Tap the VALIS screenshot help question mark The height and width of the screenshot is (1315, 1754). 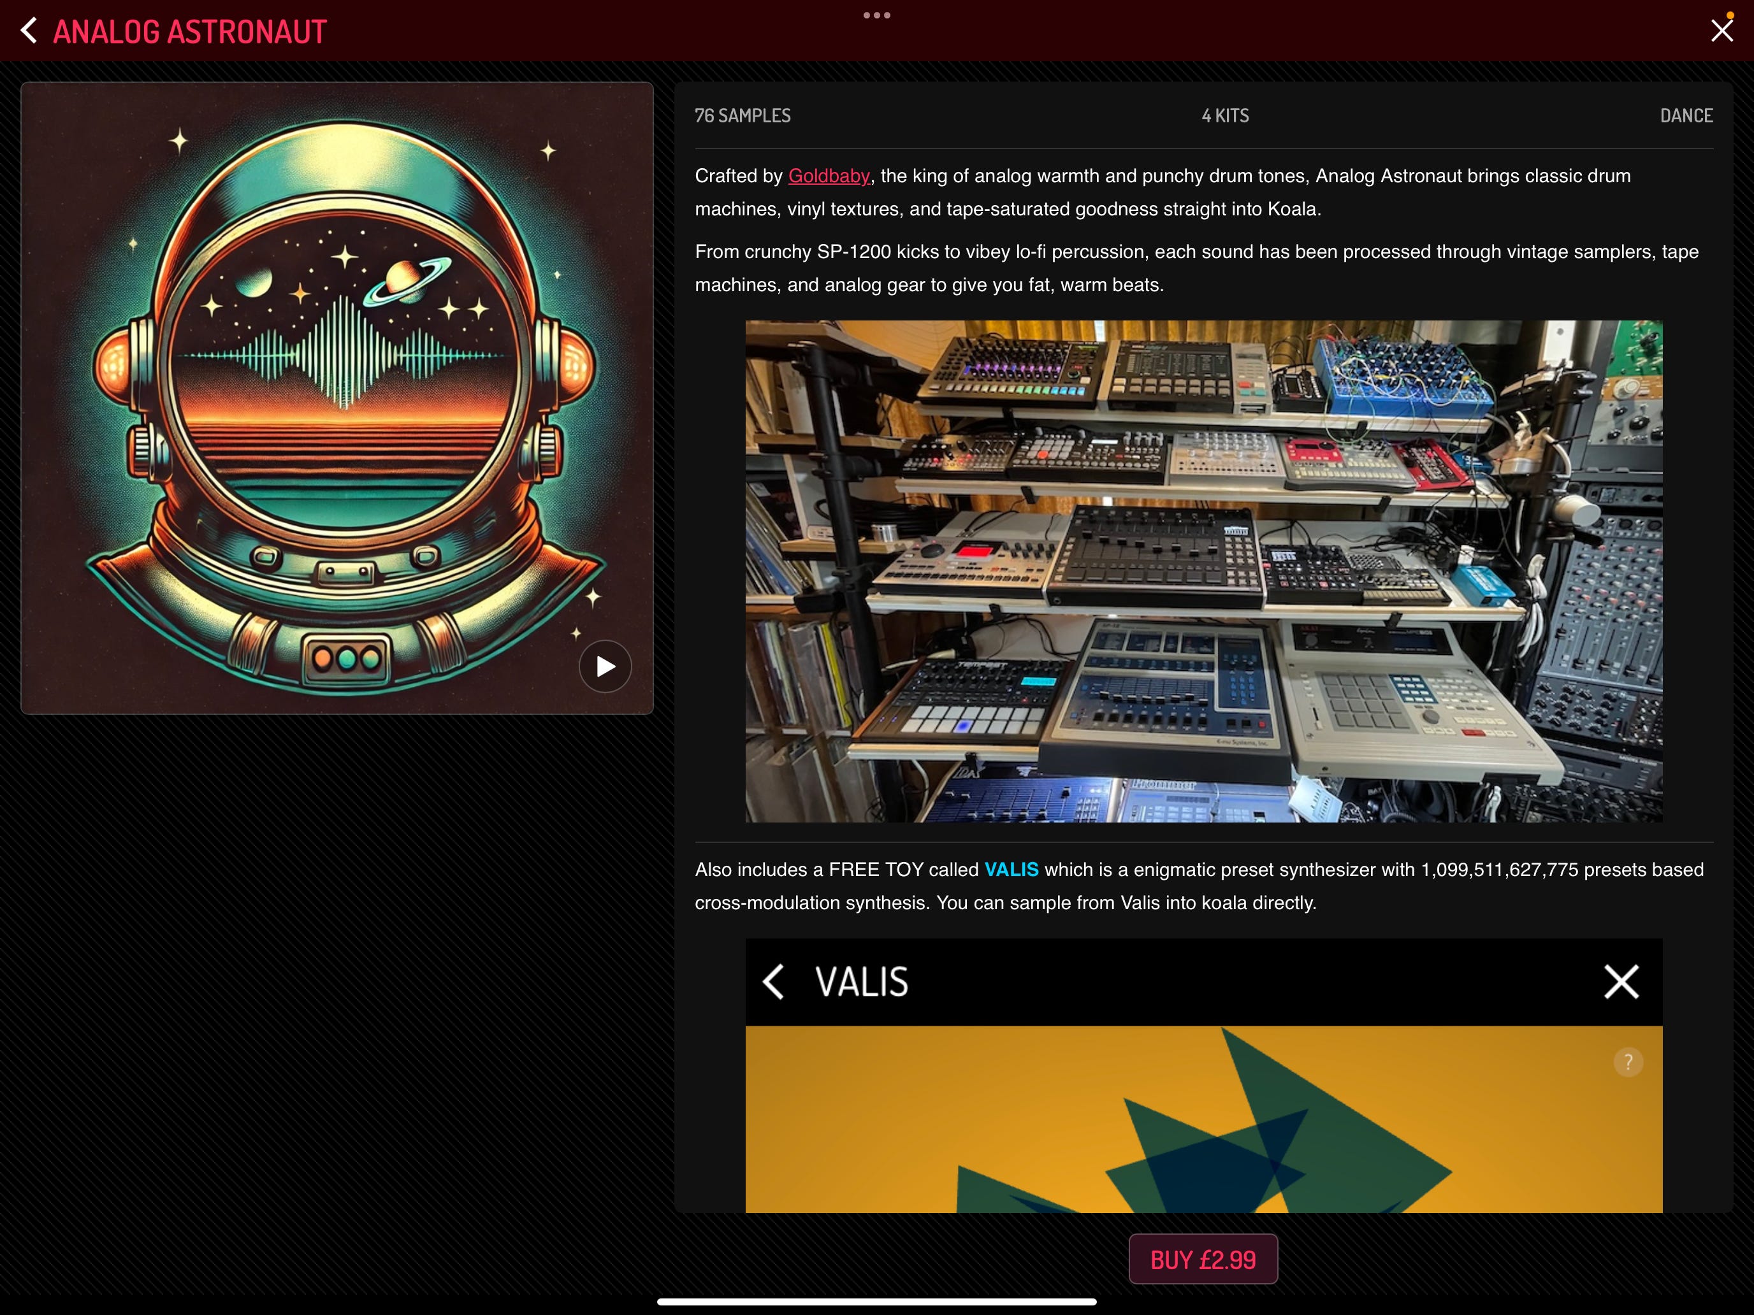(x=1628, y=1062)
